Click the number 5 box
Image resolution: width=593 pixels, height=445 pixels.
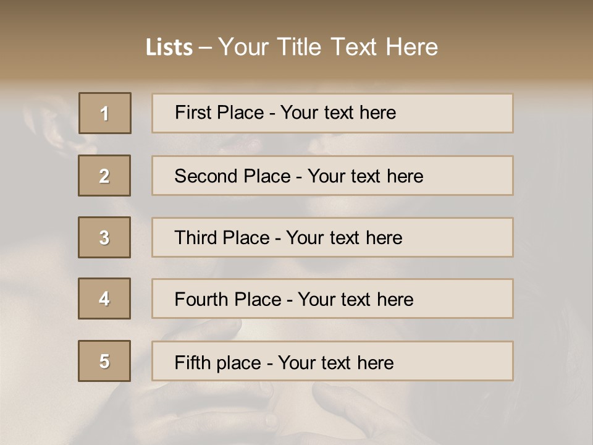tap(104, 361)
